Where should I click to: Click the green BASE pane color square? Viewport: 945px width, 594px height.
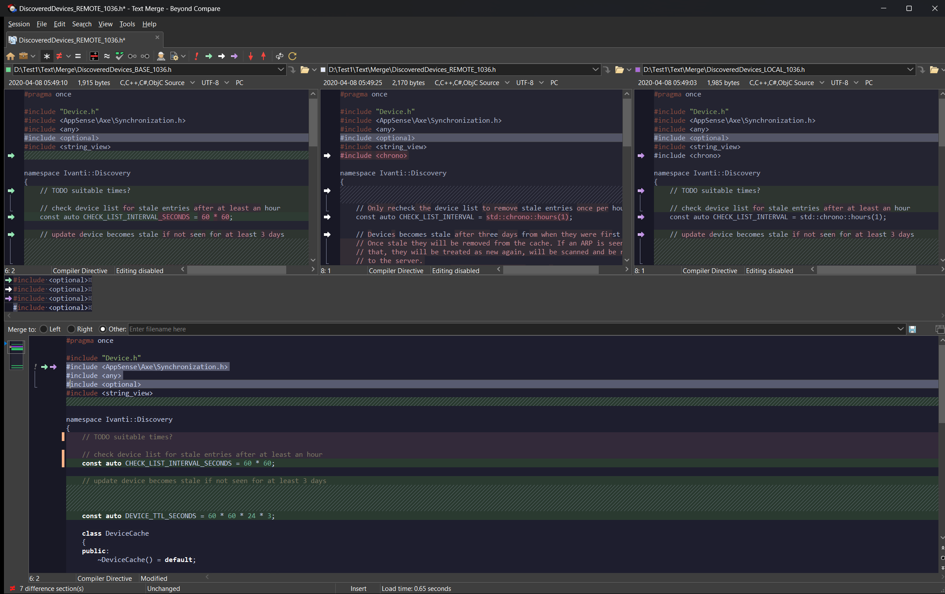click(x=8, y=70)
